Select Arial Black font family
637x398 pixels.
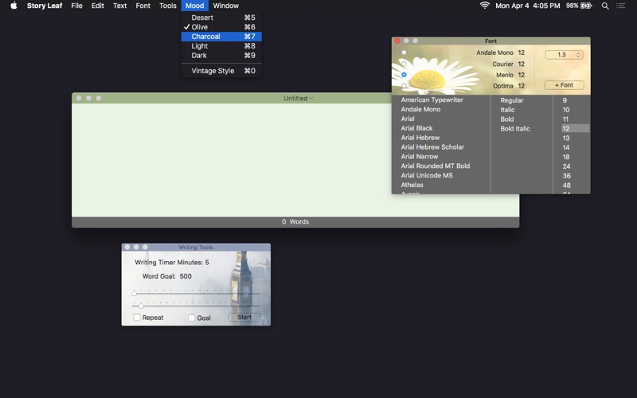(x=416, y=128)
